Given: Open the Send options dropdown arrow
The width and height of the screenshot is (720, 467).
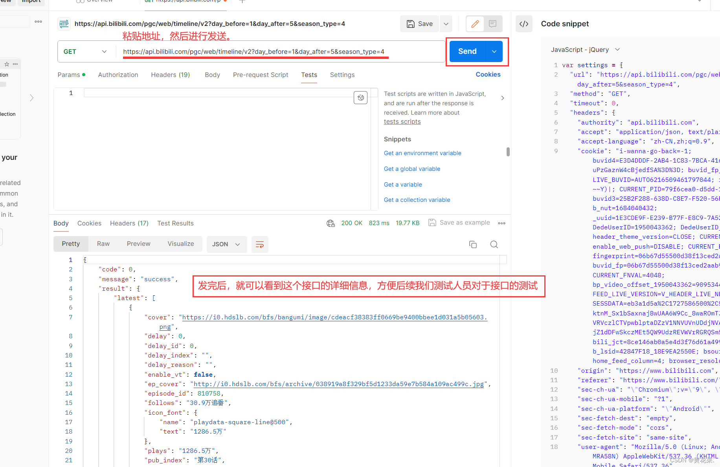Looking at the screenshot, I should pyautogui.click(x=494, y=51).
